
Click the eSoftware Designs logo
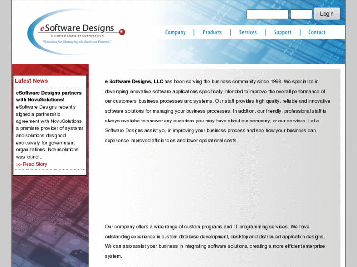point(76,32)
